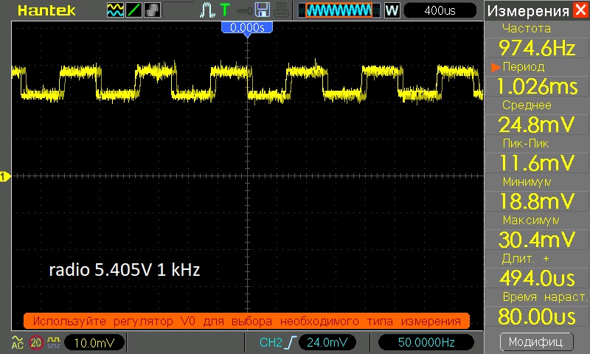Viewport: 590px width, 354px height.
Task: Click the green T trigger status icon
Action: (x=223, y=10)
